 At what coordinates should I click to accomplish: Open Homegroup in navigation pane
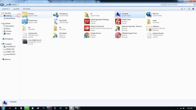9,39
